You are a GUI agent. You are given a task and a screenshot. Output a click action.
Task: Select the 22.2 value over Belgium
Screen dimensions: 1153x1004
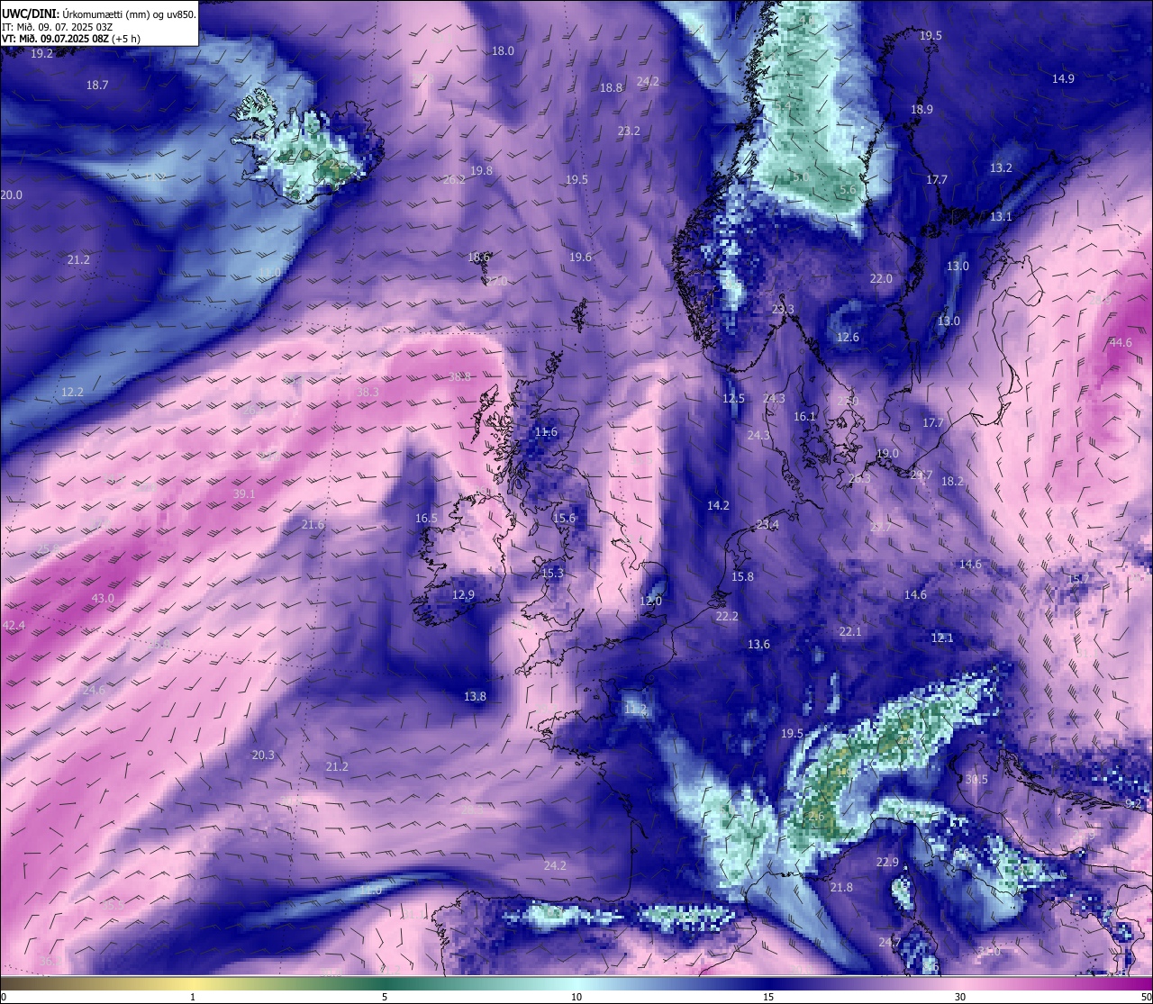pyautogui.click(x=727, y=617)
